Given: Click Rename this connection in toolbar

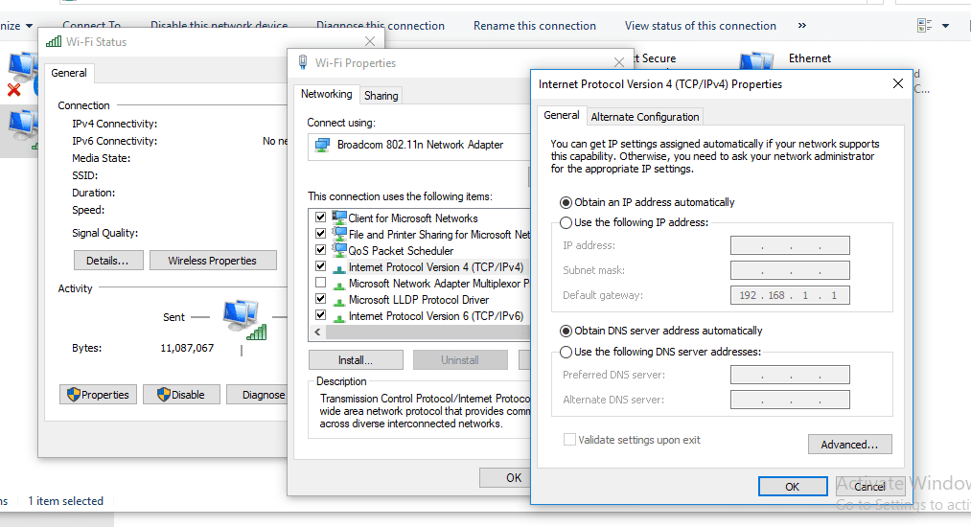Looking at the screenshot, I should 535,25.
